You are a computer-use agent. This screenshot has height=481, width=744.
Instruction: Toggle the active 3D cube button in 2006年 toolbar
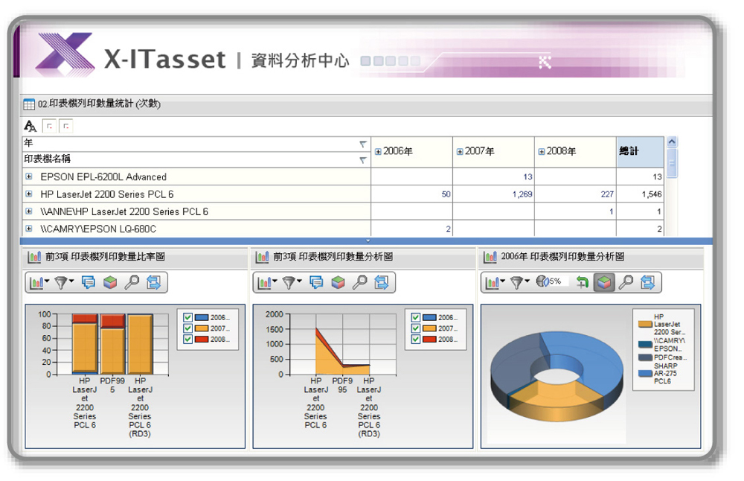604,282
